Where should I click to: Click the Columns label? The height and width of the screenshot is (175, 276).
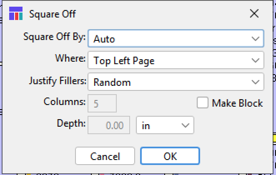(65, 102)
